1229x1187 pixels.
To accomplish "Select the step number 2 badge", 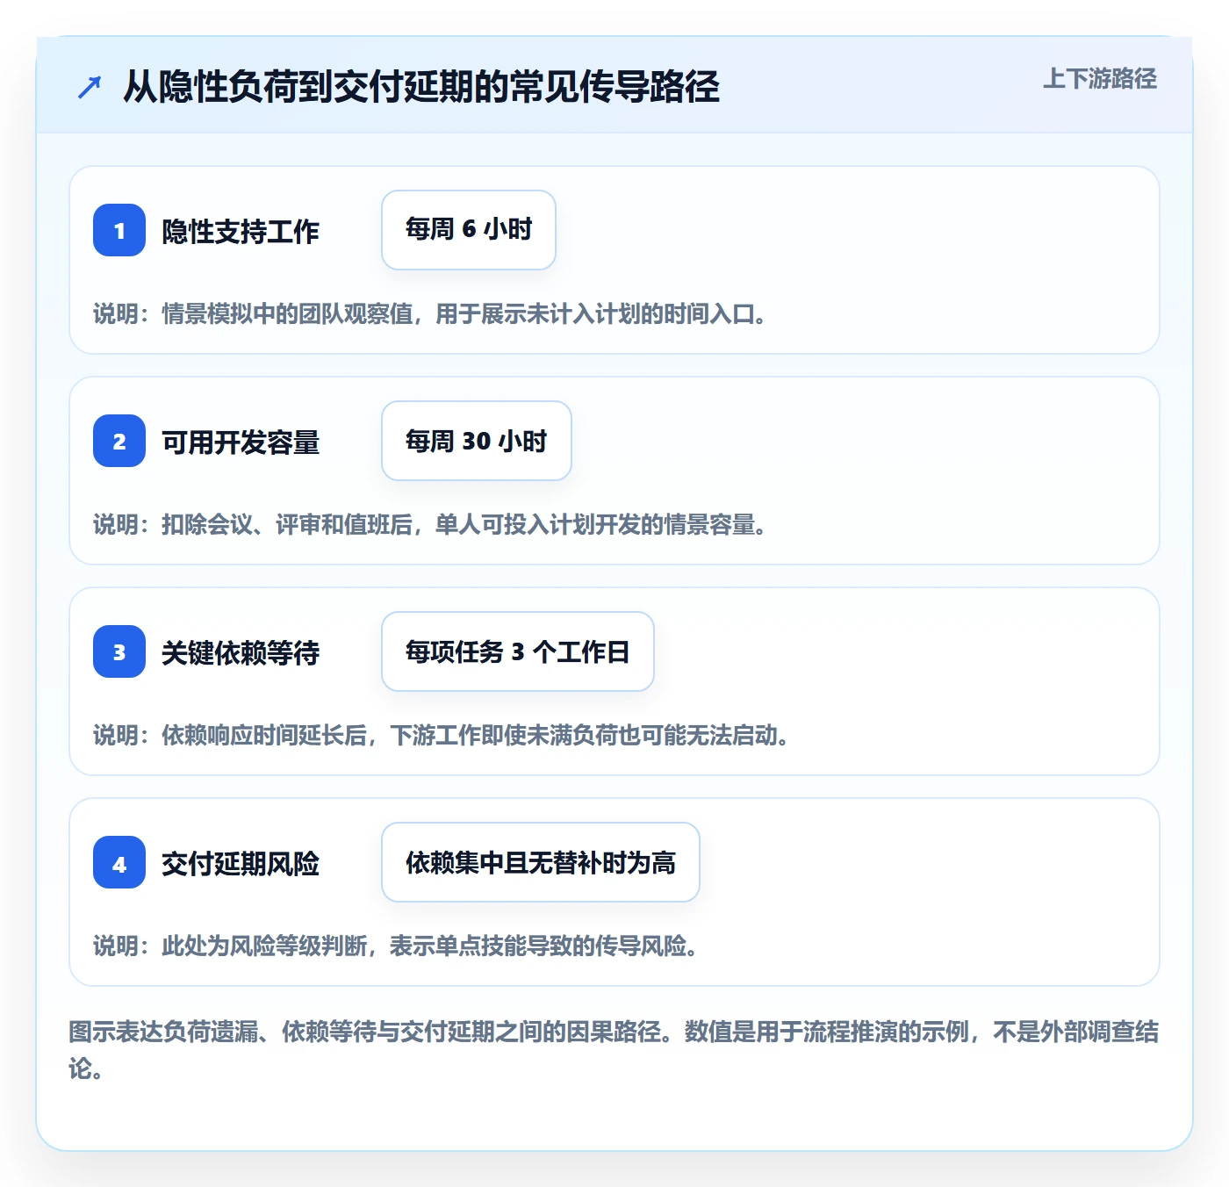I will [119, 441].
